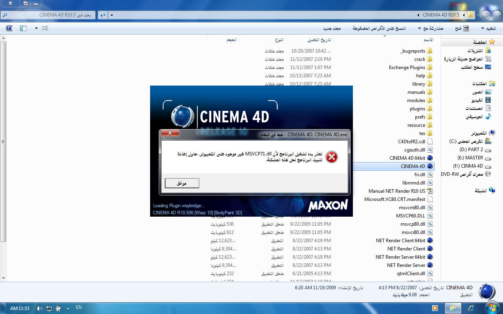Sort by الحجم (Size) column header

pos(231,40)
